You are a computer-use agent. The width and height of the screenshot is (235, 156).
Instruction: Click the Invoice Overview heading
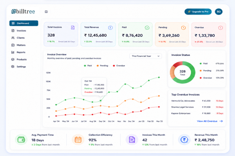[57, 55]
